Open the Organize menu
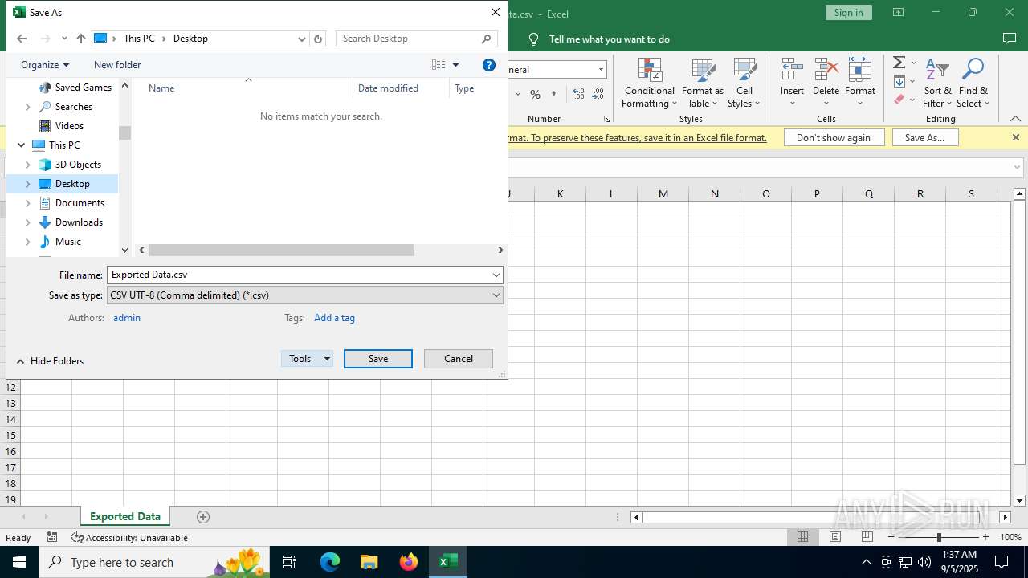This screenshot has width=1028, height=578. pyautogui.click(x=45, y=65)
